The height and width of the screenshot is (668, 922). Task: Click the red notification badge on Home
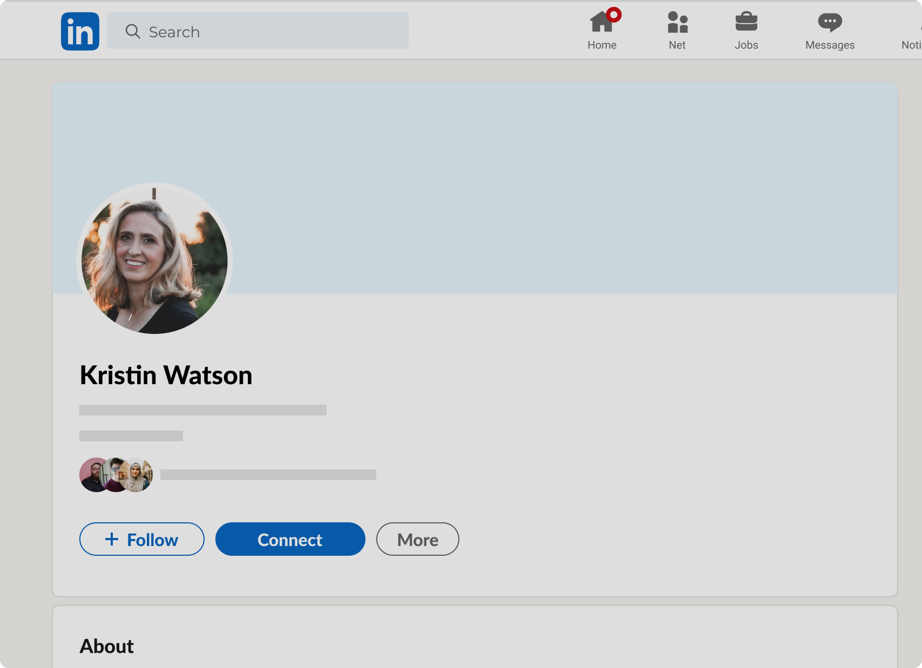pyautogui.click(x=614, y=15)
